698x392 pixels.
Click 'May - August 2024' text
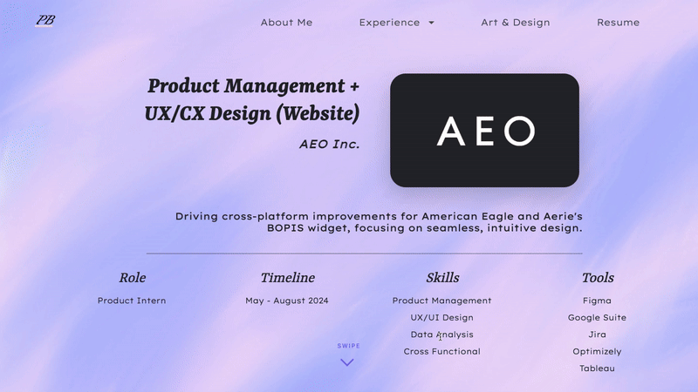287,301
